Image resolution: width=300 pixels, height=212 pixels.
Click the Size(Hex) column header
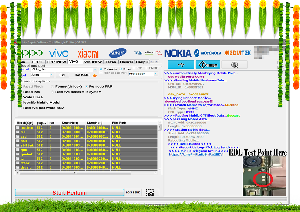point(98,123)
